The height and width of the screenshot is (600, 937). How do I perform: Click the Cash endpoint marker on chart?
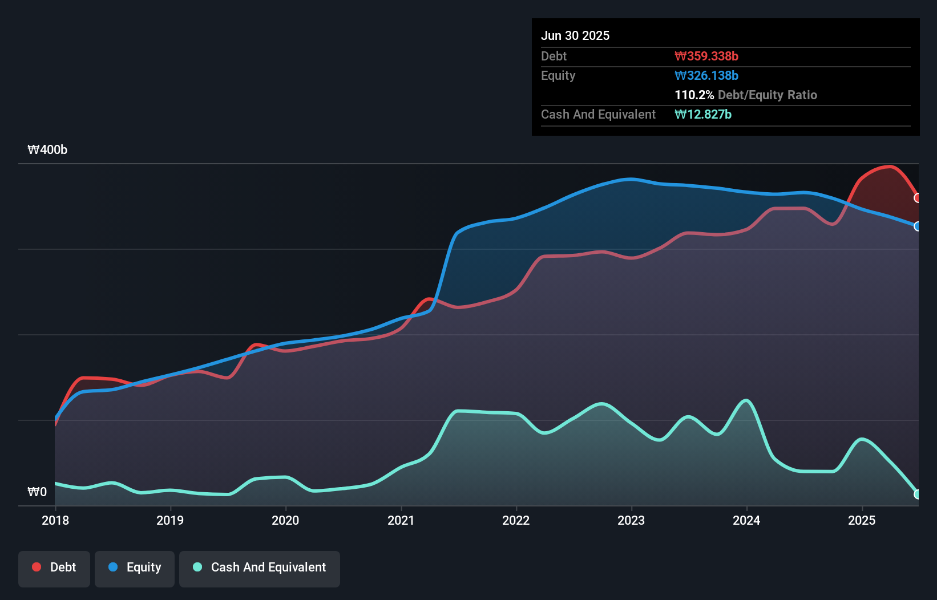[918, 494]
